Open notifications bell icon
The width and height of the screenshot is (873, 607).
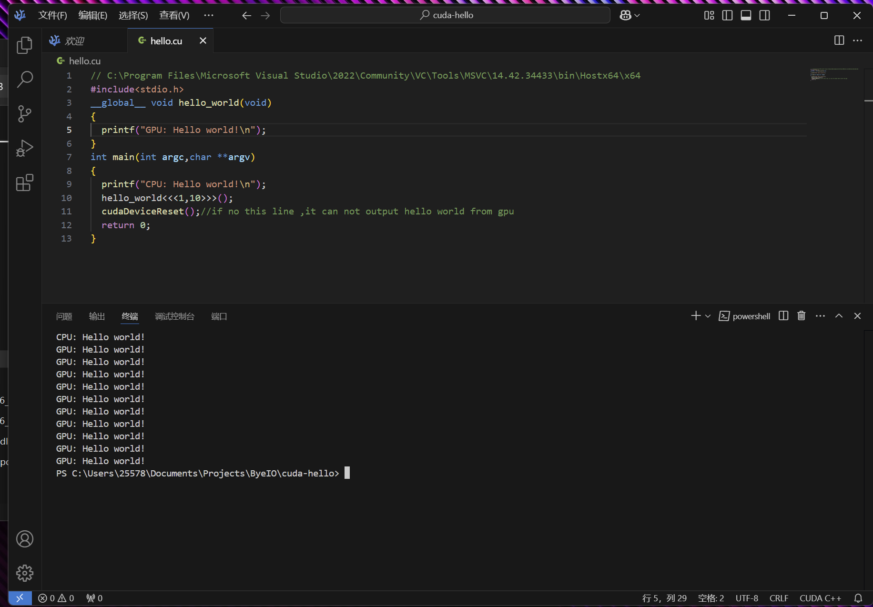pyautogui.click(x=858, y=598)
